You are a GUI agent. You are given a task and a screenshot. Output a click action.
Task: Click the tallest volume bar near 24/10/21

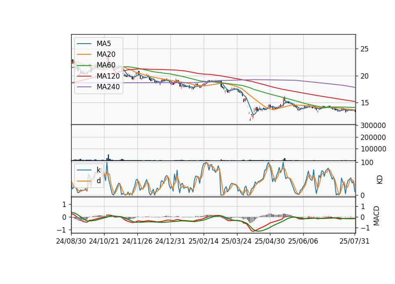click(108, 158)
